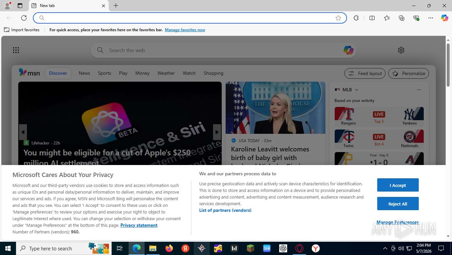The image size is (452, 255).
Task: Open Karoline Leavitt article photo
Action: (x=276, y=108)
